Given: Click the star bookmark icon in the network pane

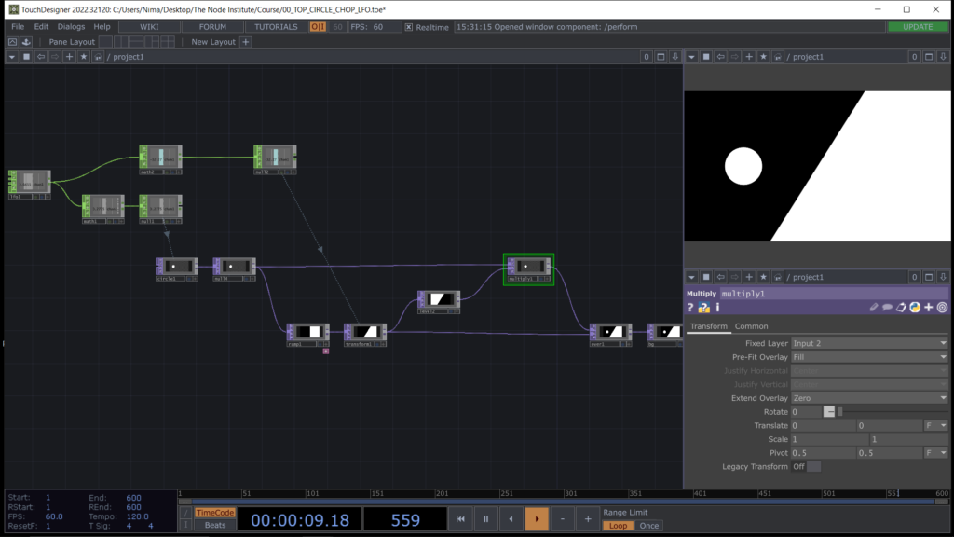Looking at the screenshot, I should 83,57.
